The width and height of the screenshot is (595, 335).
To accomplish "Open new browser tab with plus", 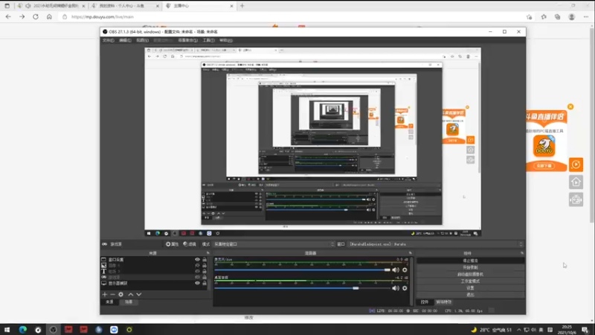I will (242, 6).
